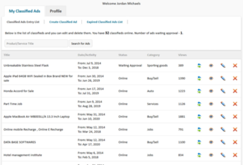243x165 pixels.
Task: Click the Title column header
Action: click(7, 55)
